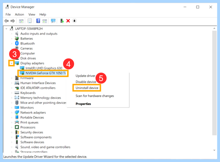This screenshot has width=220, height=162.
Task: Choose Disable device from context menu
Action: (x=86, y=82)
